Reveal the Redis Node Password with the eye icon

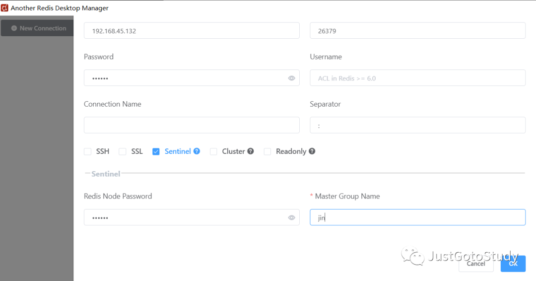[x=291, y=218]
